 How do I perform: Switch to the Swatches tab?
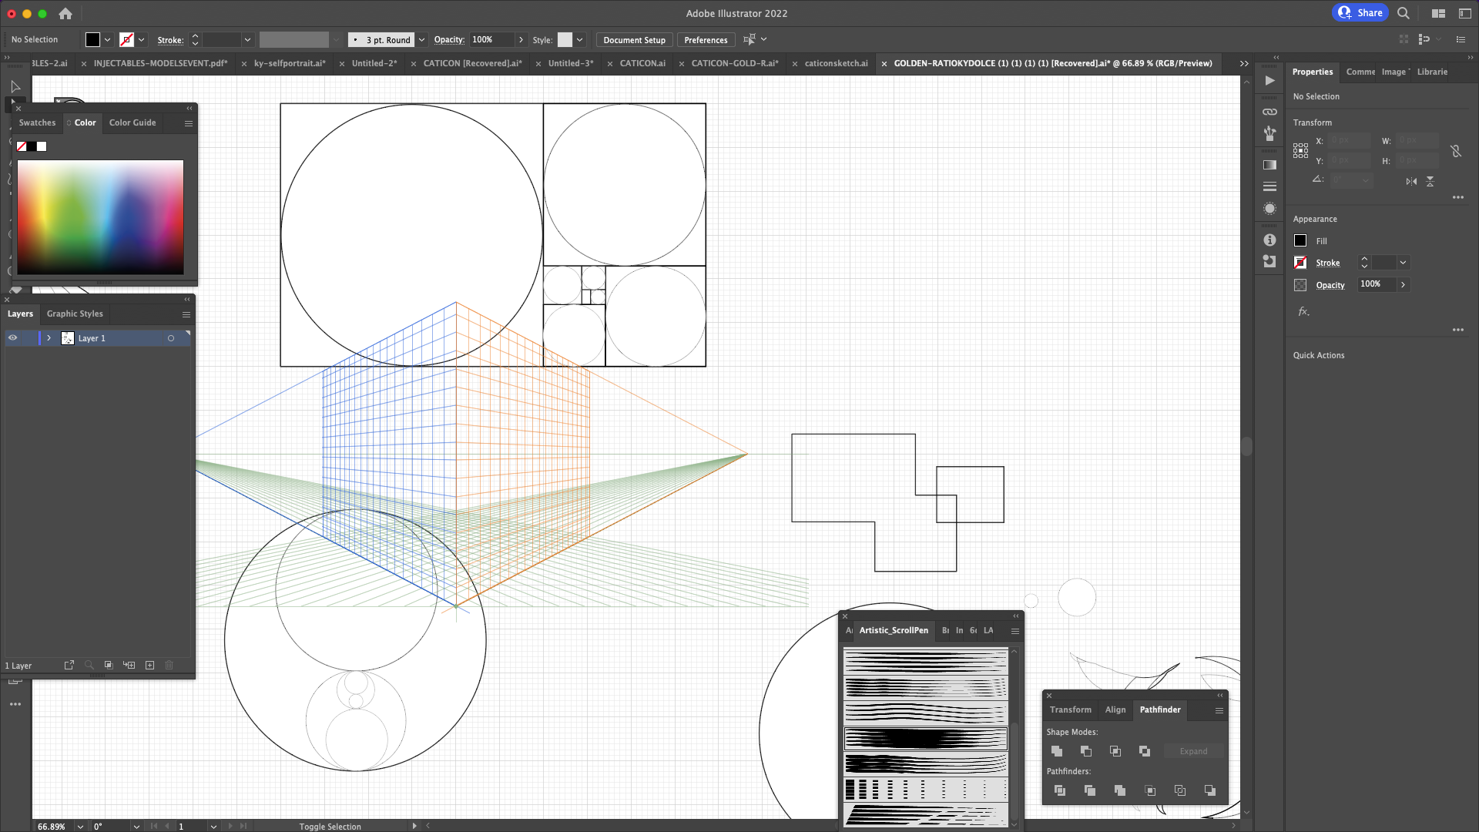37,122
